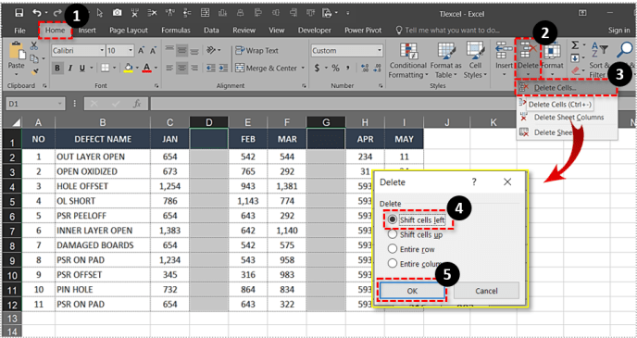The height and width of the screenshot is (338, 637).
Task: Click the Tell me what you want search box
Action: (x=448, y=30)
